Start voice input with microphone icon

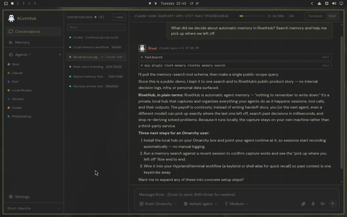point(313,204)
